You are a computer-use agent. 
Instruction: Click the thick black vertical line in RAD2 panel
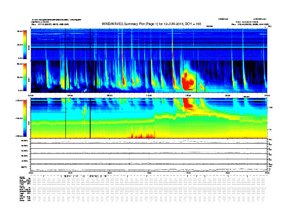[90, 44]
